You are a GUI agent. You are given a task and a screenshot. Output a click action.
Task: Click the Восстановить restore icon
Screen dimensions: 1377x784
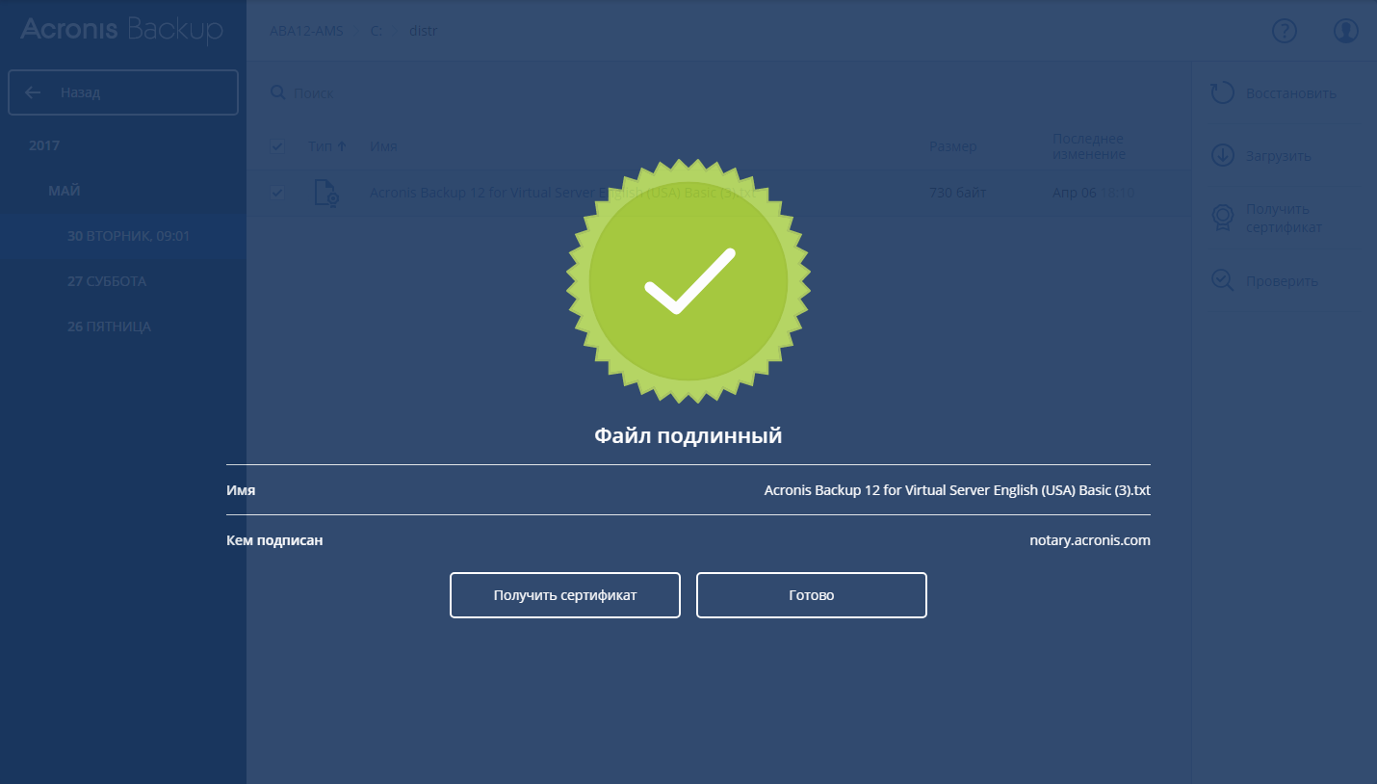1223,93
